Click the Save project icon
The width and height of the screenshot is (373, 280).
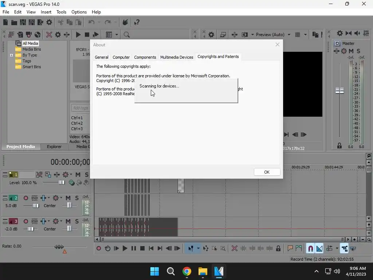23,22
